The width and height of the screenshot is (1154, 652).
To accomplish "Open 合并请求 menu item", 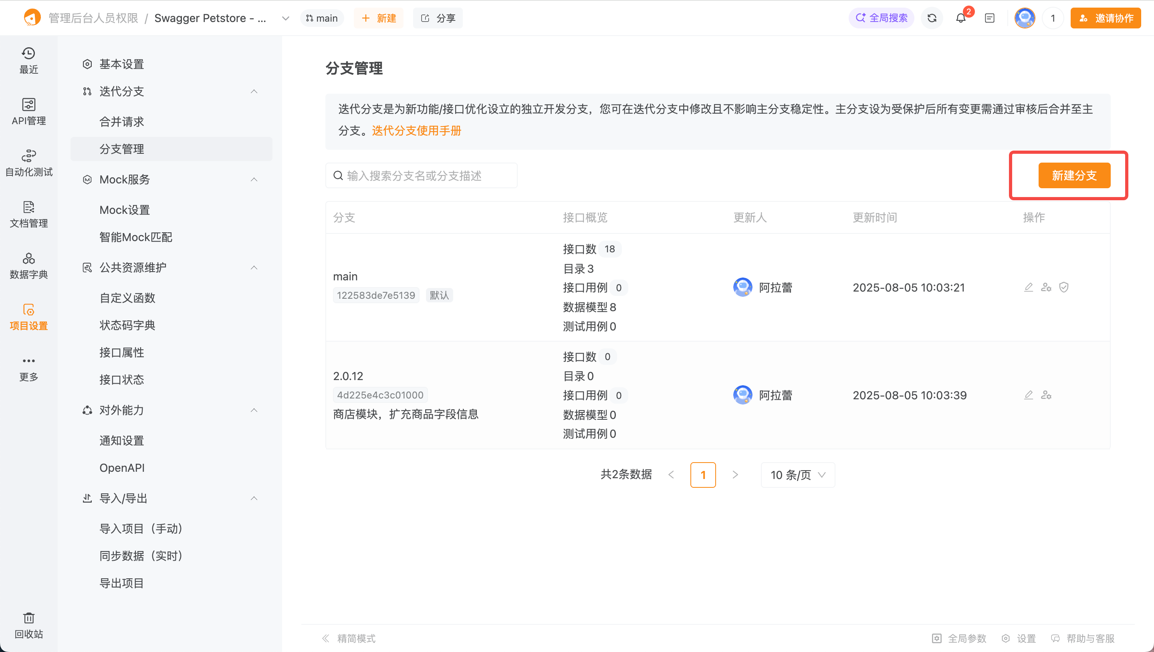I will (x=122, y=121).
